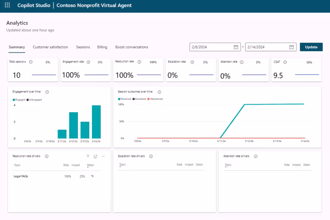Click Resolution rate drivers info icon
The width and height of the screenshot is (330, 220).
[x=47, y=156]
